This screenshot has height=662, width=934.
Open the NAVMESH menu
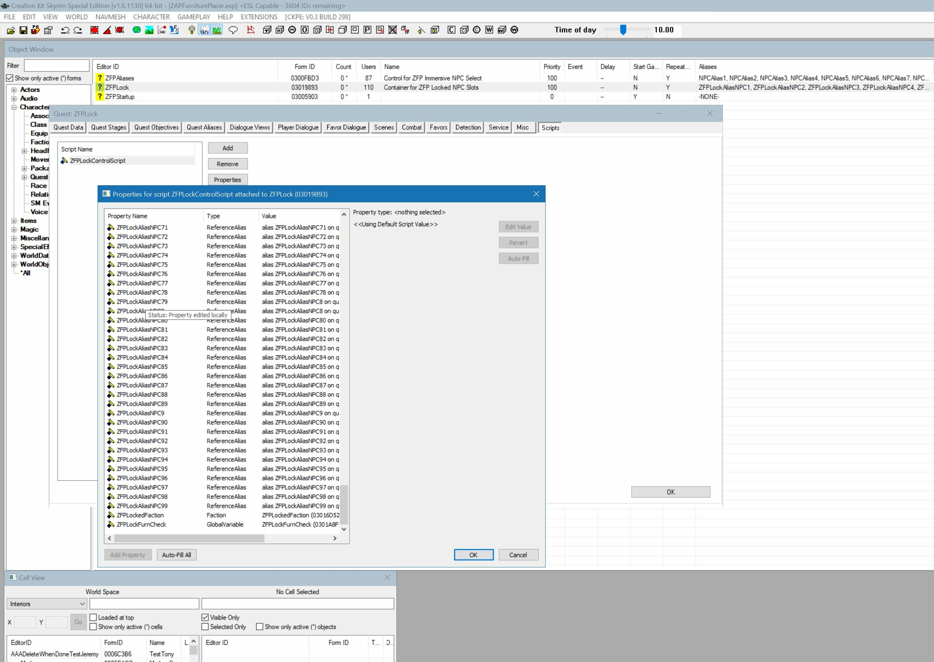pyautogui.click(x=110, y=17)
